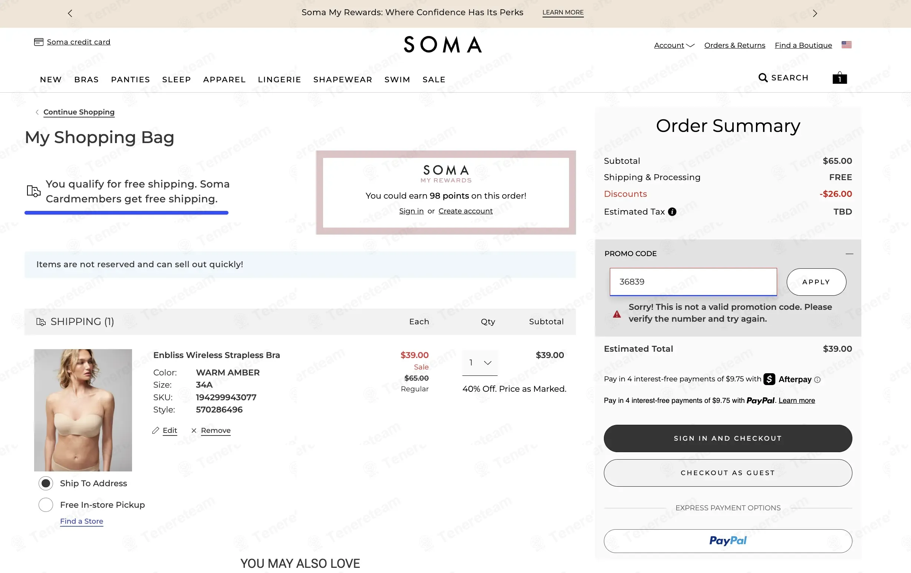This screenshot has width=911, height=573.
Task: Open the LINGERIE menu
Action: point(279,79)
